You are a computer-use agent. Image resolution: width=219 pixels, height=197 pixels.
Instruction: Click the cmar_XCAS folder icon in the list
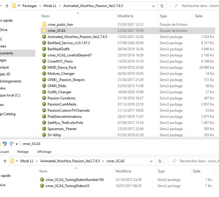tap(44, 31)
